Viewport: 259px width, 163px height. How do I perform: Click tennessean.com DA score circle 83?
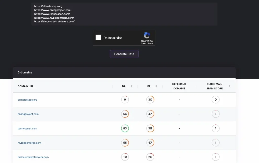125,129
